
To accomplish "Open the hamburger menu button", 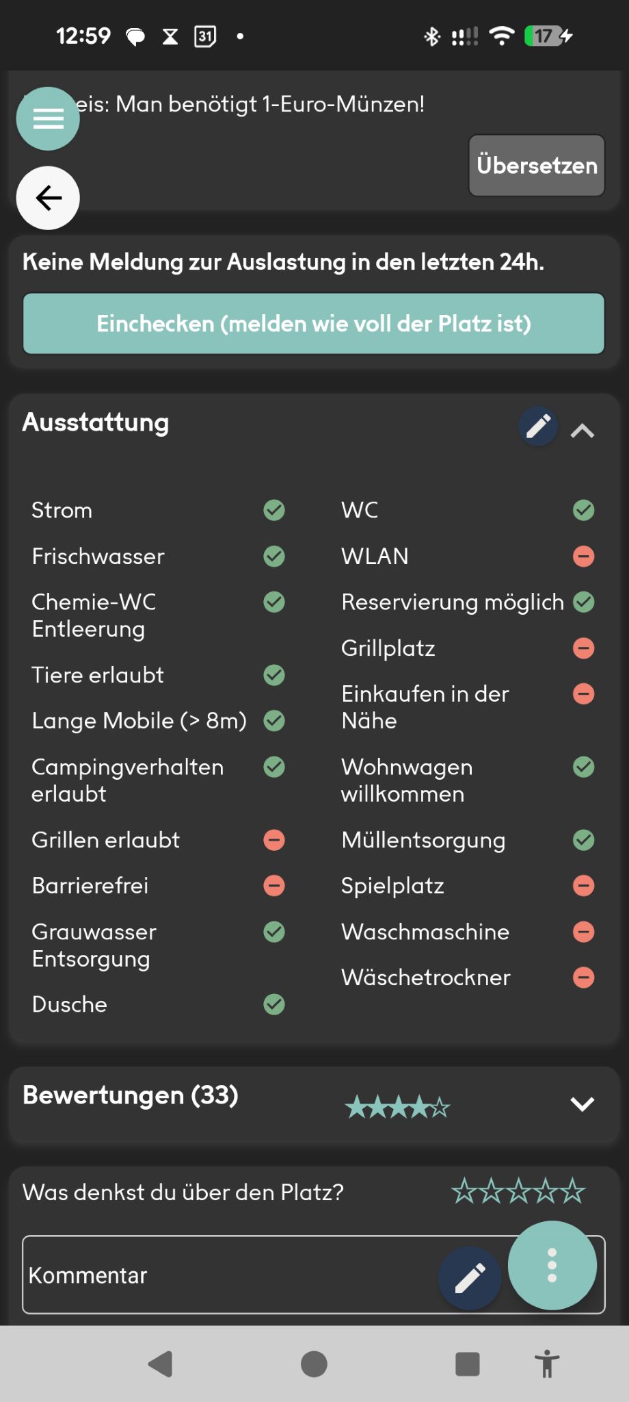I will [x=48, y=118].
